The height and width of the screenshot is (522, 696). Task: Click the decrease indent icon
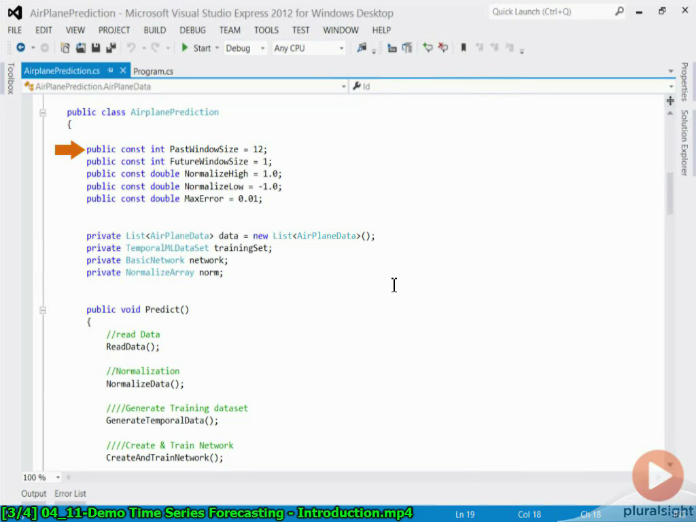(x=392, y=48)
